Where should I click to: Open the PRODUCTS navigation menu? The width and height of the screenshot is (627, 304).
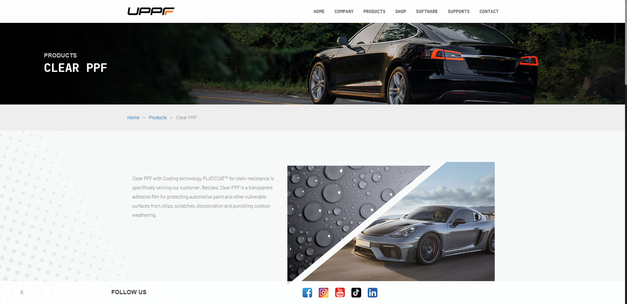pyautogui.click(x=374, y=11)
